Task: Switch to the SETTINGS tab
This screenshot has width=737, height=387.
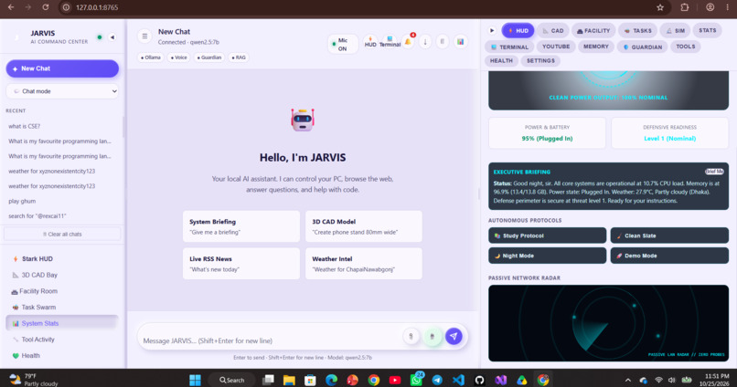Action: pyautogui.click(x=540, y=60)
